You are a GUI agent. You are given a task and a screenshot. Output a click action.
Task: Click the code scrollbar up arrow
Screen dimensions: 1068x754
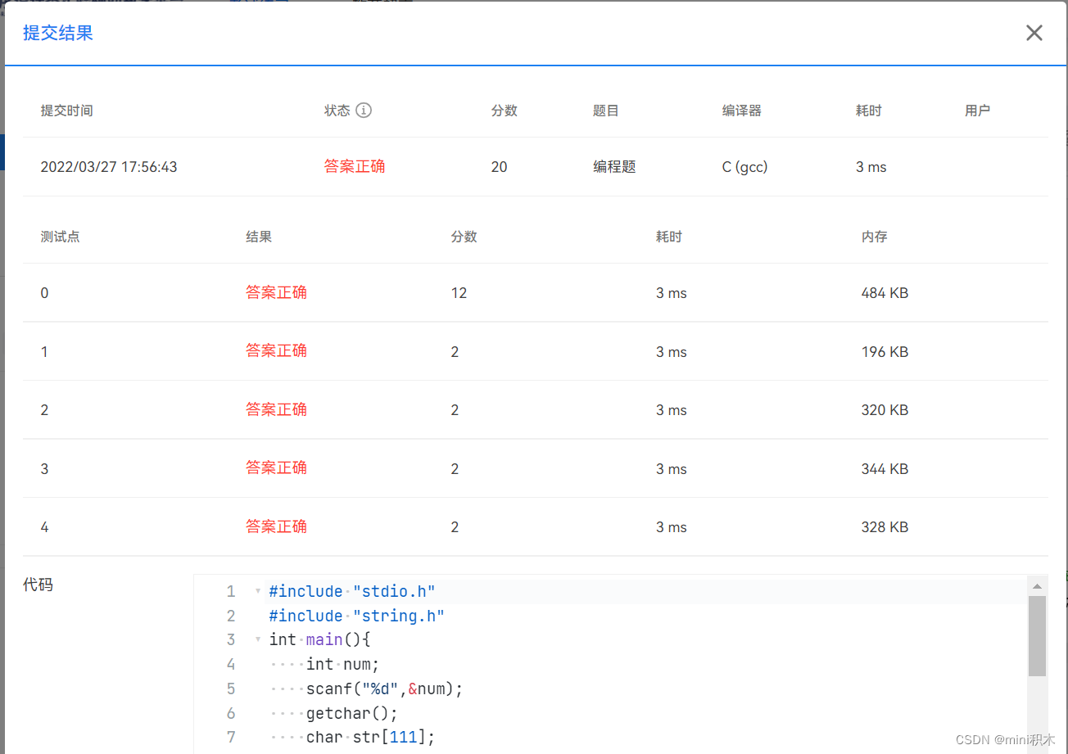[1037, 585]
